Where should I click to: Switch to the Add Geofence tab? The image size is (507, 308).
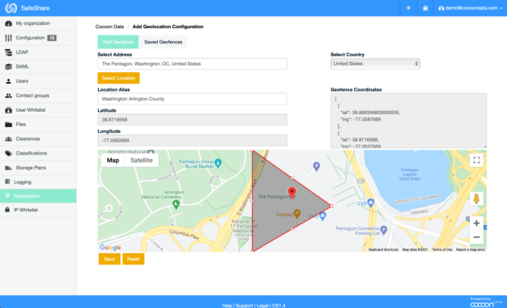(x=118, y=42)
